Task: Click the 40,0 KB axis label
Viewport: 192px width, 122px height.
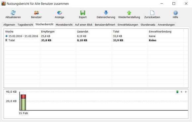Action: pyautogui.click(x=11, y=92)
